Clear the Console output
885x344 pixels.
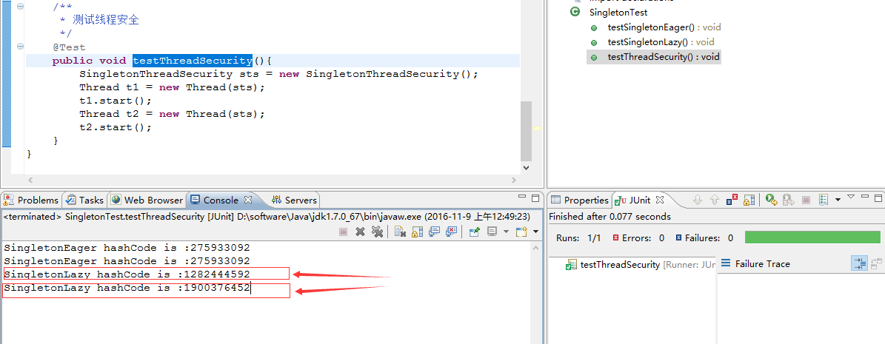coord(400,232)
